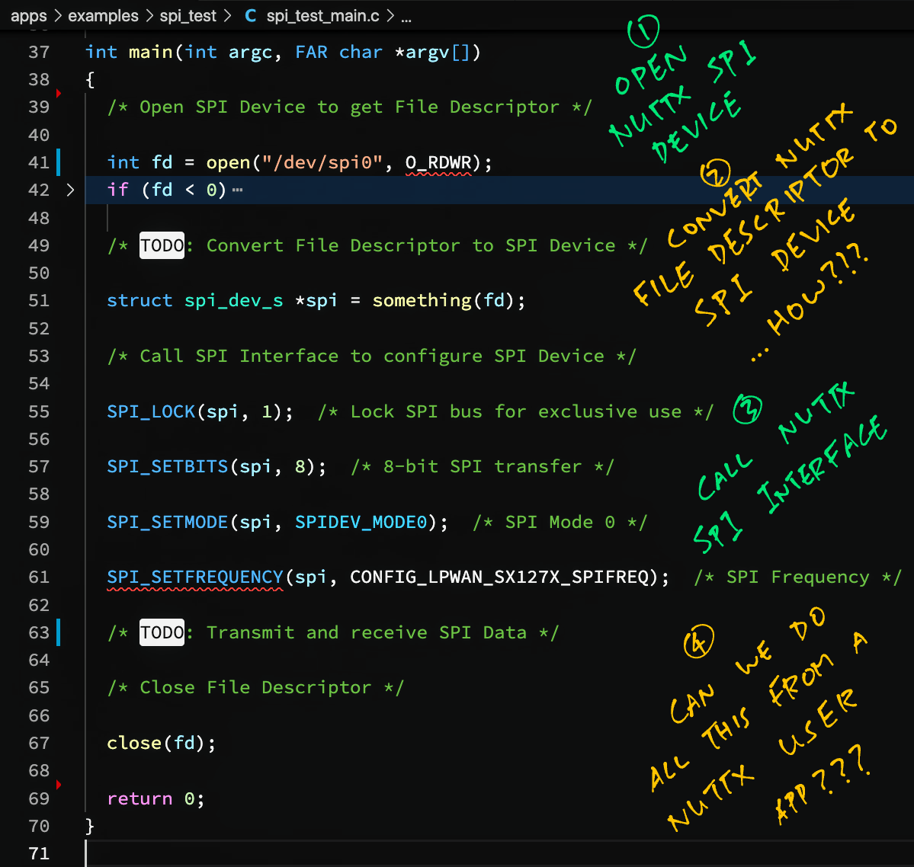Click the highlighted TODO on line 63
Image resolution: width=914 pixels, height=867 pixels.
point(162,632)
